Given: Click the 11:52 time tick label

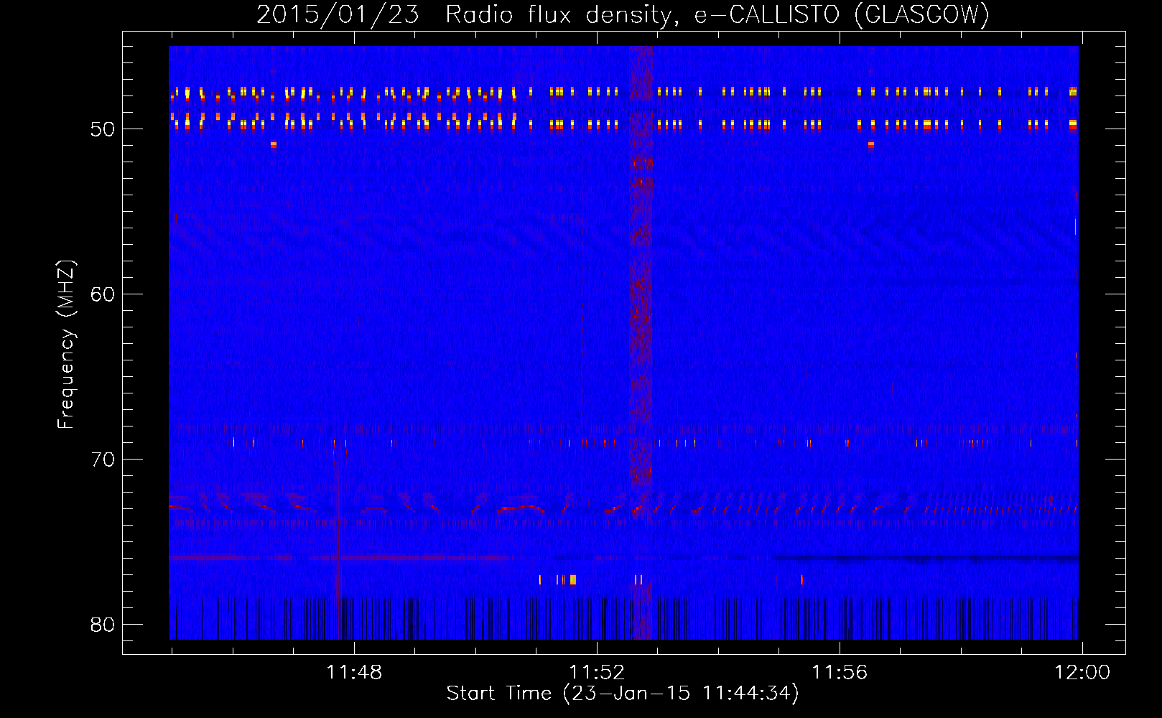Looking at the screenshot, I should (597, 673).
